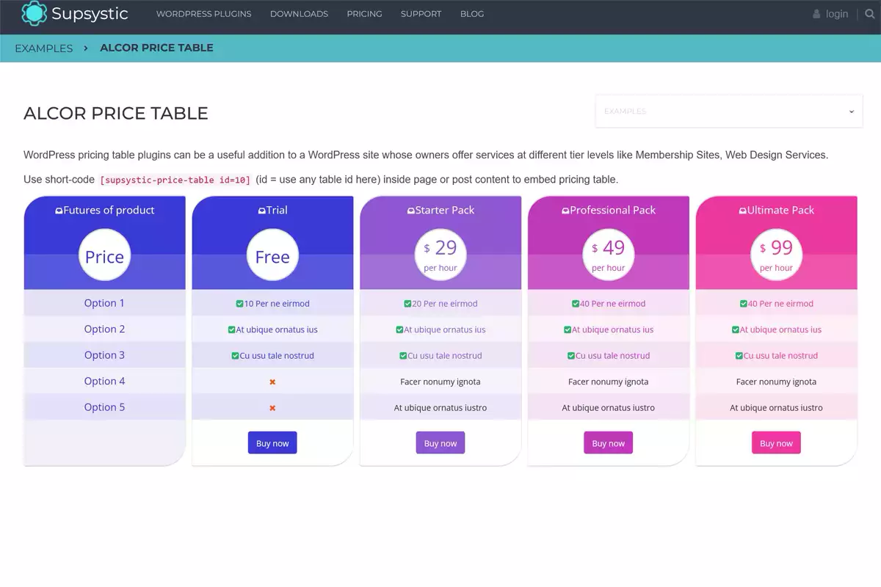Go to the Blog menu item
881x587 pixels.
click(x=471, y=14)
